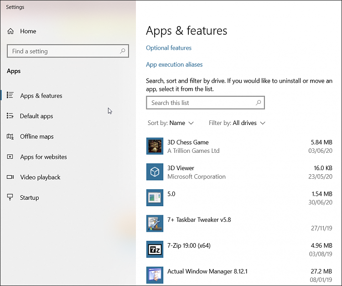Open the Sort by Name dropdown
Viewport: 342px width, 286px height.
pos(171,123)
